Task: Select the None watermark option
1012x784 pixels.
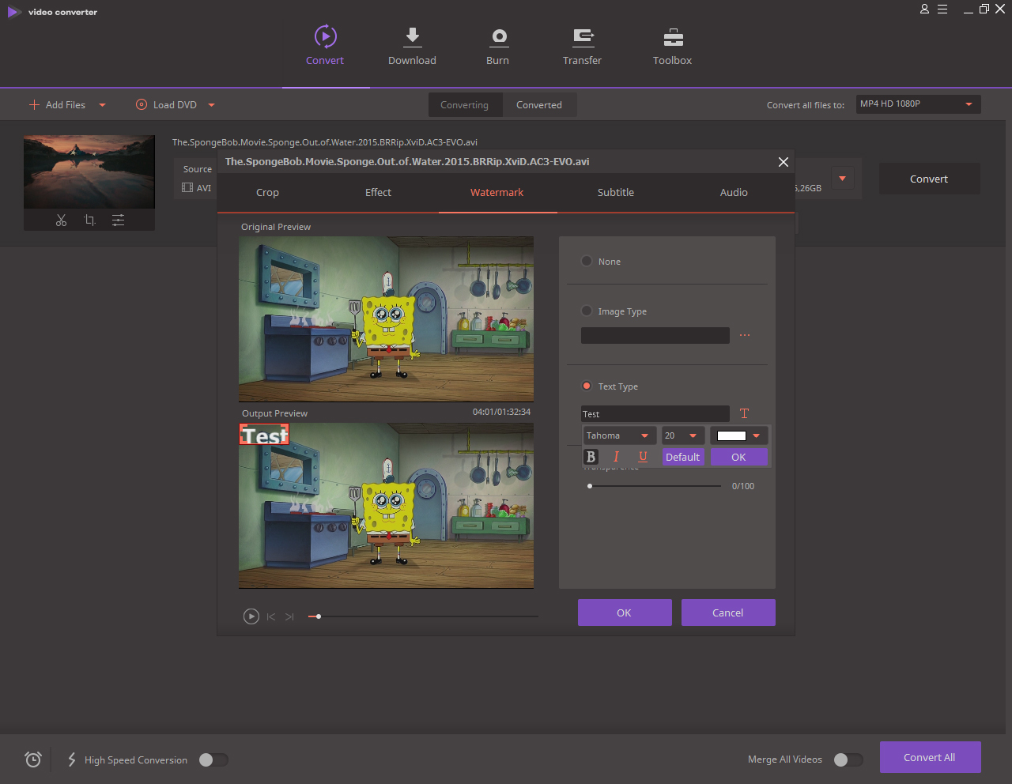Action: pyautogui.click(x=587, y=261)
